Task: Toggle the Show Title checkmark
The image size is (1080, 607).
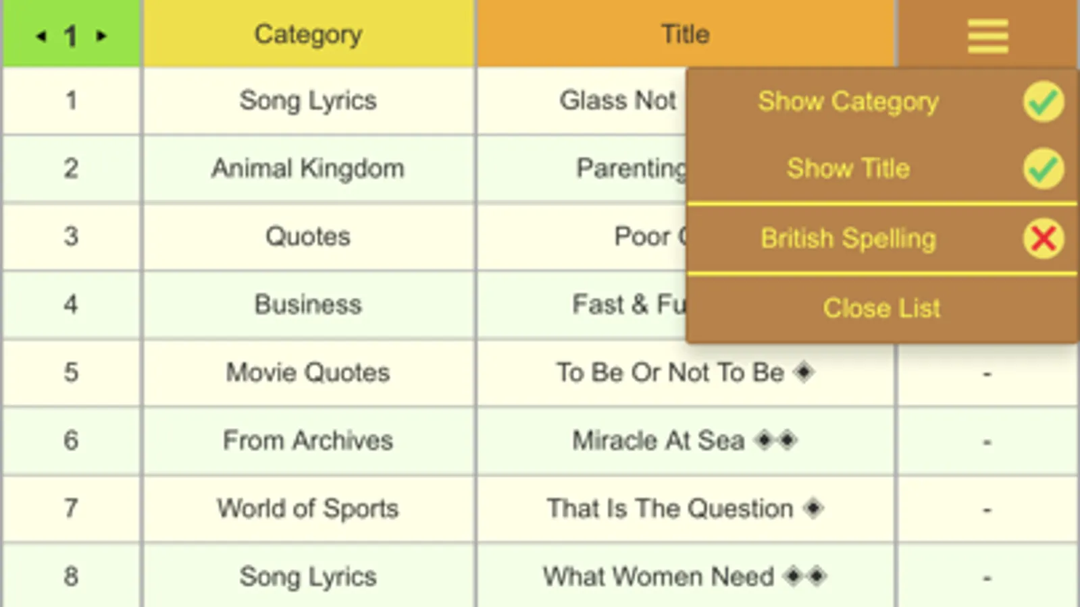Action: tap(1043, 169)
